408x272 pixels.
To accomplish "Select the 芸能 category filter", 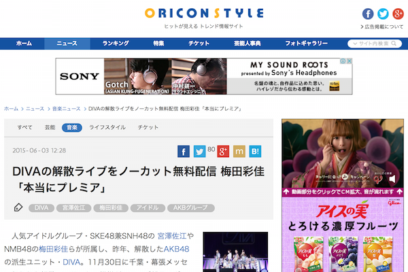I will tap(50, 128).
